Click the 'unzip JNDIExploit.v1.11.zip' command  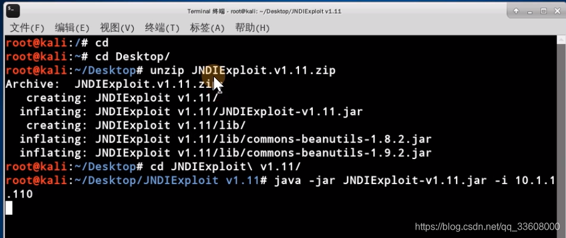pyautogui.click(x=243, y=70)
